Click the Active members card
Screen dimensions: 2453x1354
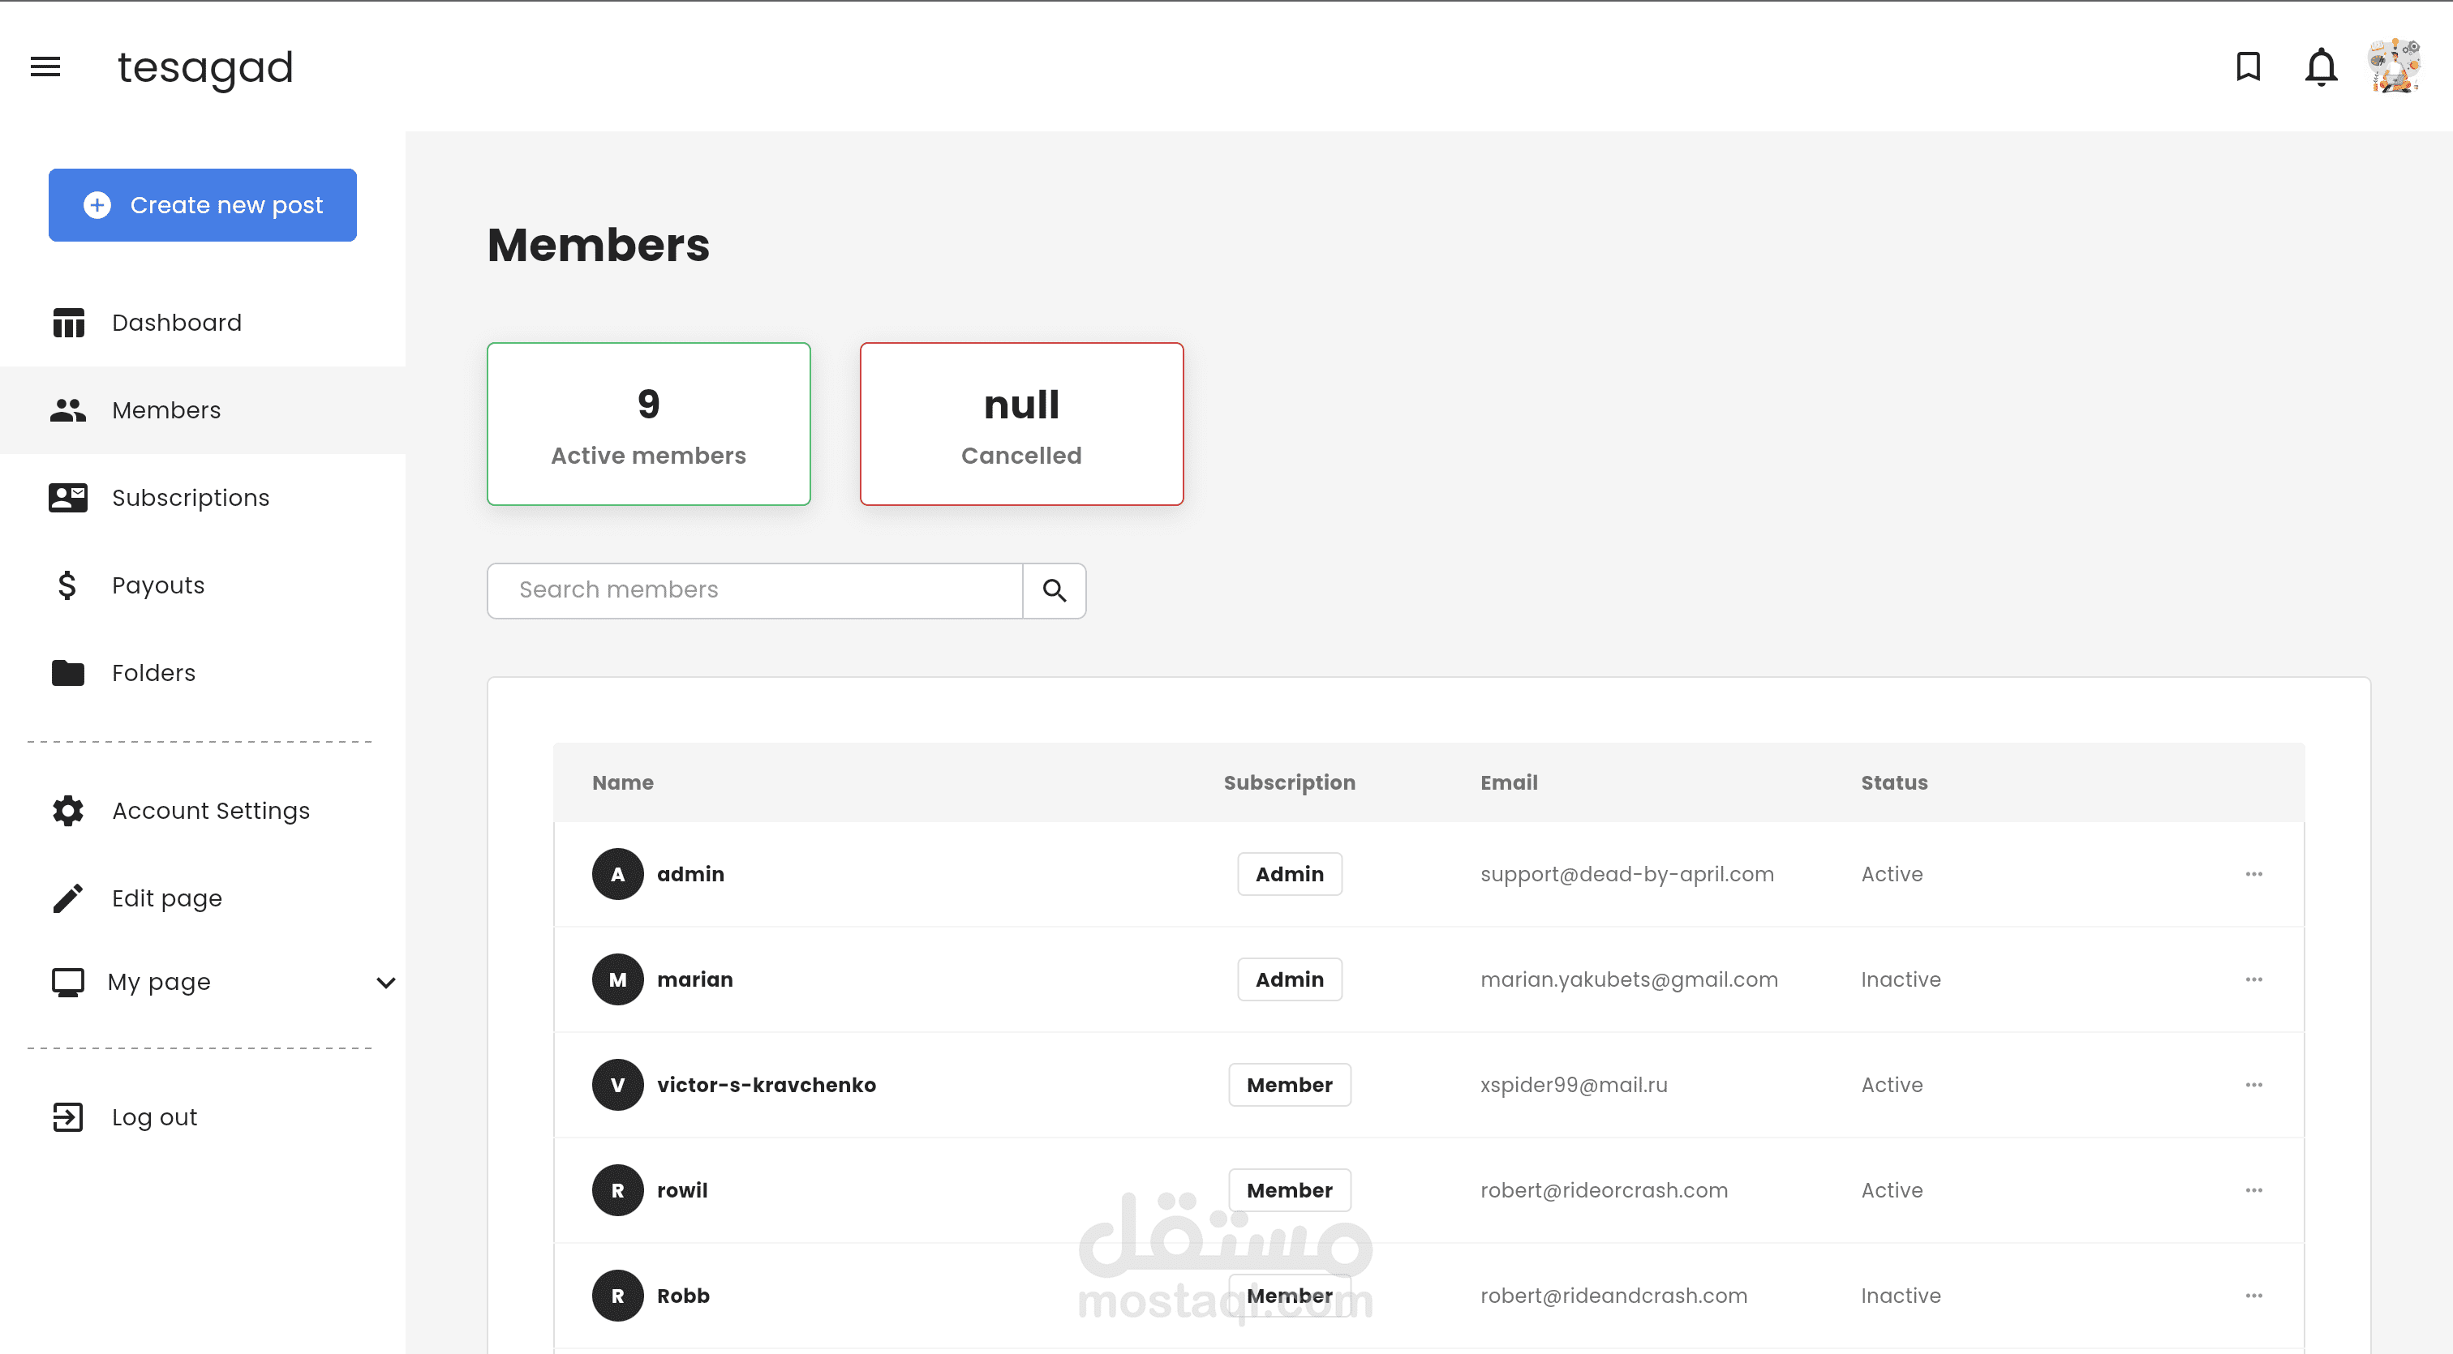click(x=648, y=424)
